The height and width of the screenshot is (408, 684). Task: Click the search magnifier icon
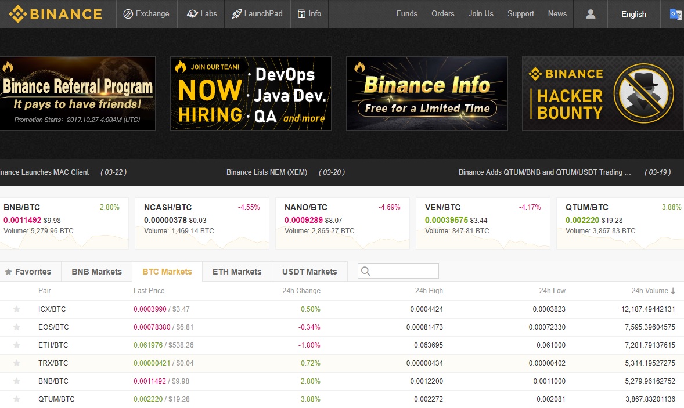[366, 271]
